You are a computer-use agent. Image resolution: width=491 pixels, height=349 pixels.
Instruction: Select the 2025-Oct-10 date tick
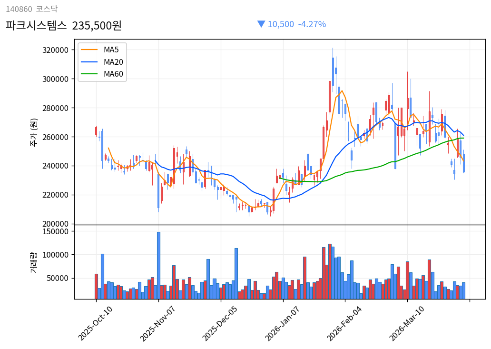pyautogui.click(x=96, y=323)
